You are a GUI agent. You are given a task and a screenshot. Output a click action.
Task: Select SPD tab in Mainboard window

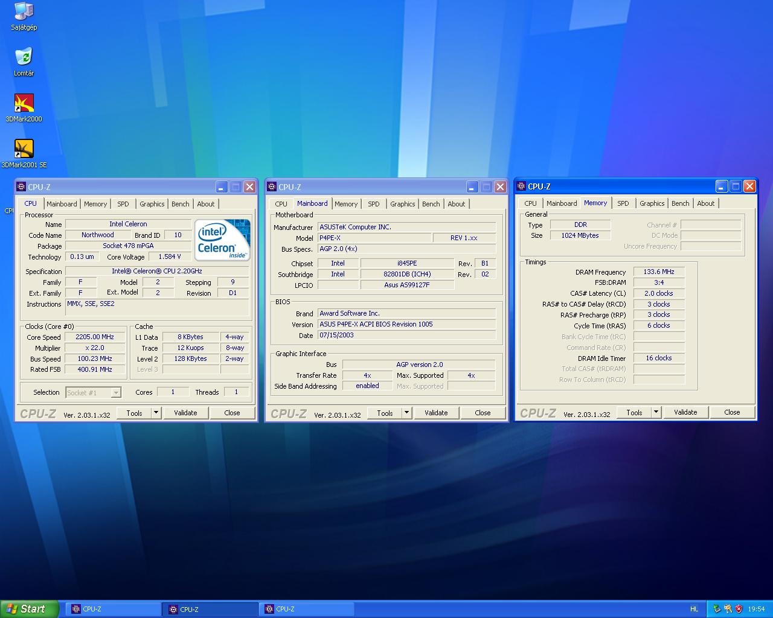[x=374, y=204]
